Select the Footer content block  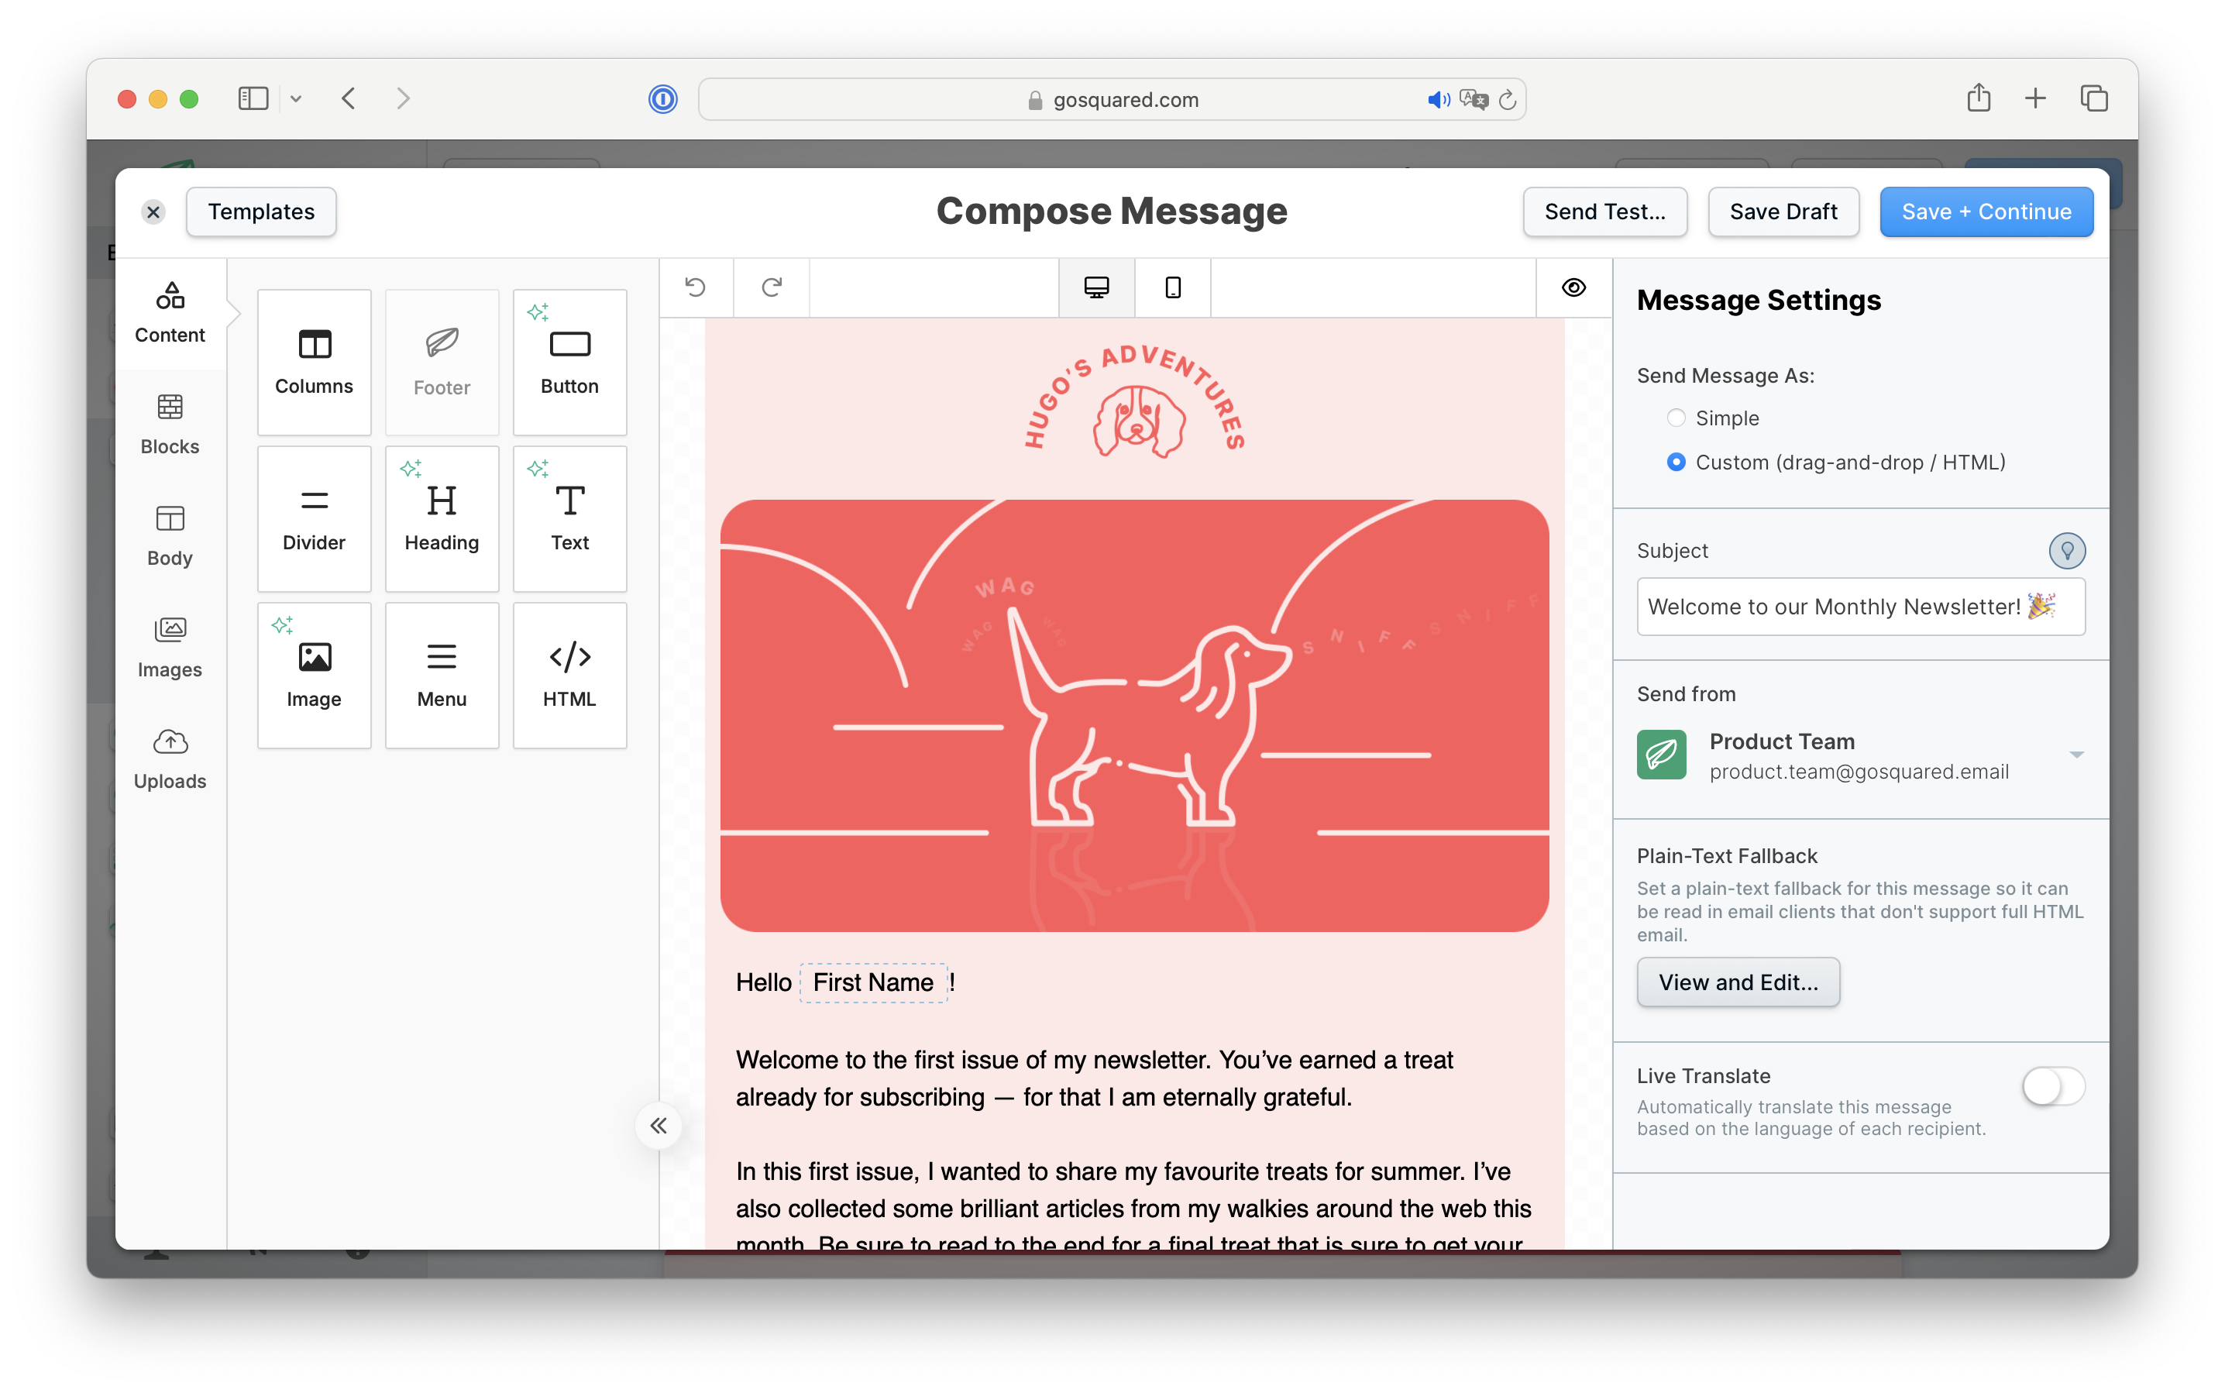442,362
